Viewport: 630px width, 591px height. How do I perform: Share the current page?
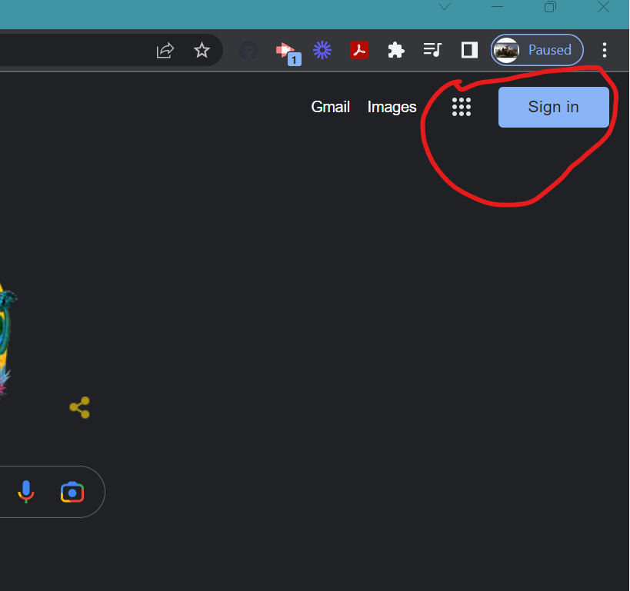(165, 50)
